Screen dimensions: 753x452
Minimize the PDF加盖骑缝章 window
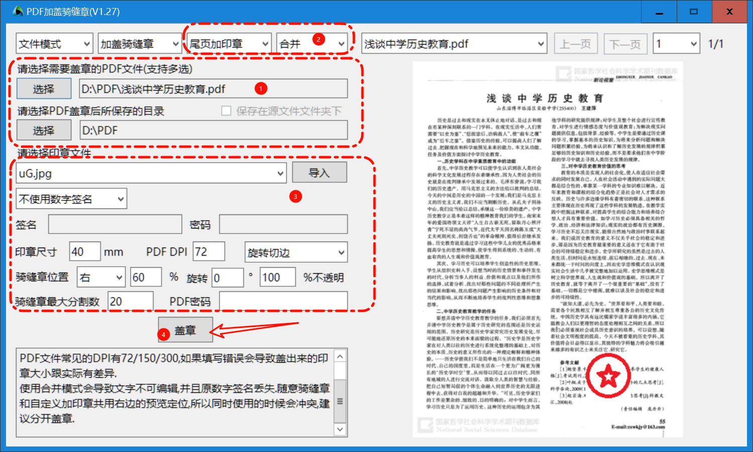tap(659, 12)
